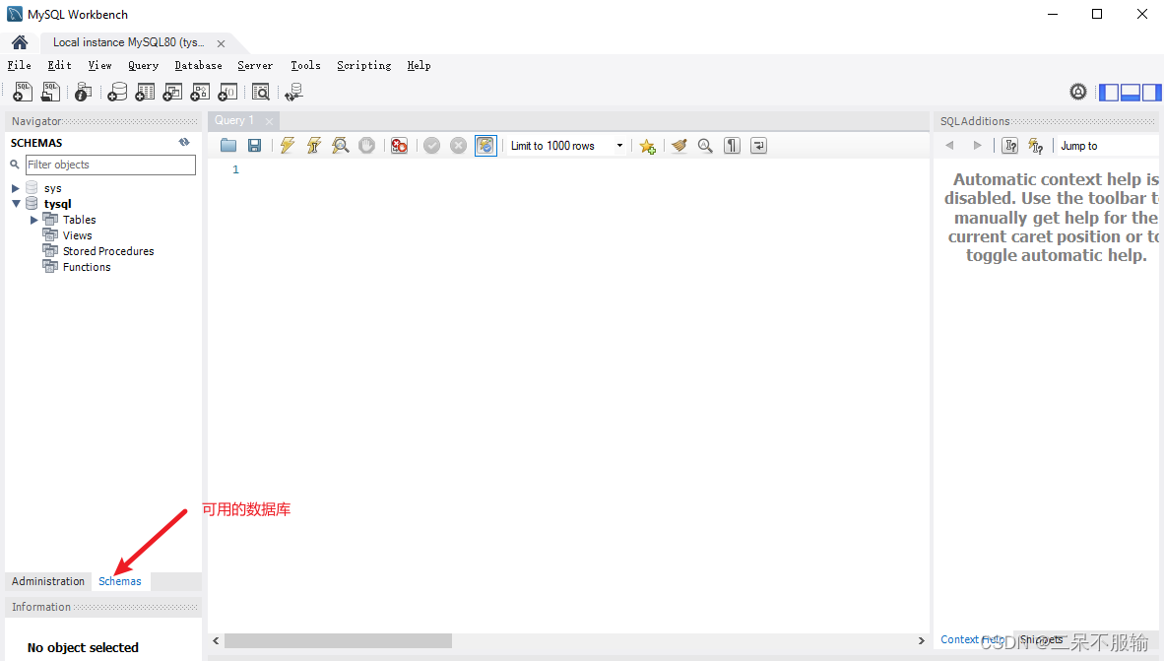Click the horizontal scrollbar thumb in editor
This screenshot has width=1164, height=661.
pos(339,640)
